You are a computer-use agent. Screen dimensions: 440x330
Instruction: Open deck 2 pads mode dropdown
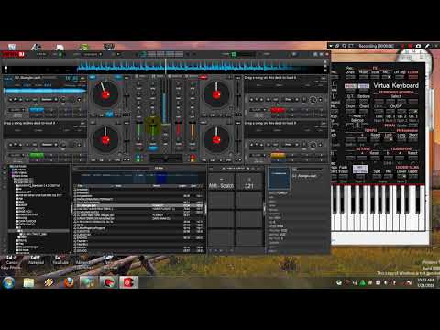click(258, 110)
